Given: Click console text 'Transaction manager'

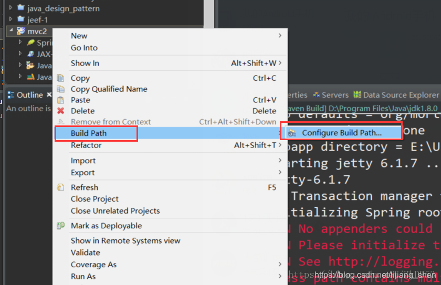Looking at the screenshot, I should coord(361,196).
